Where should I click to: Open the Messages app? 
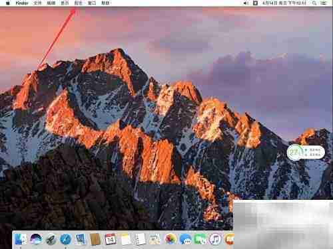click(185, 240)
